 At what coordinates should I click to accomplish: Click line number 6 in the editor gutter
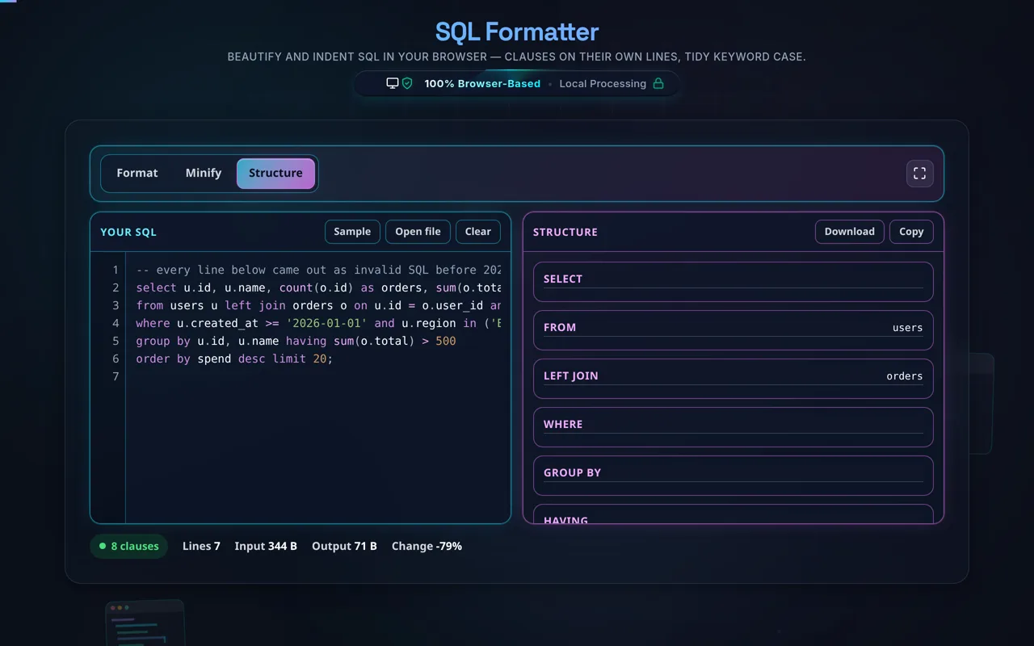116,359
